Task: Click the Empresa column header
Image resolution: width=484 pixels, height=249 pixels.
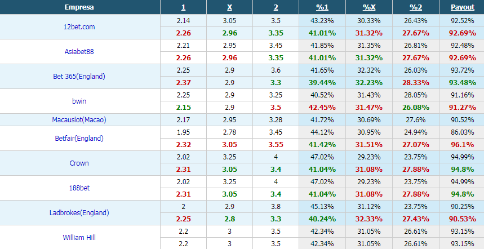Action: pyautogui.click(x=79, y=7)
